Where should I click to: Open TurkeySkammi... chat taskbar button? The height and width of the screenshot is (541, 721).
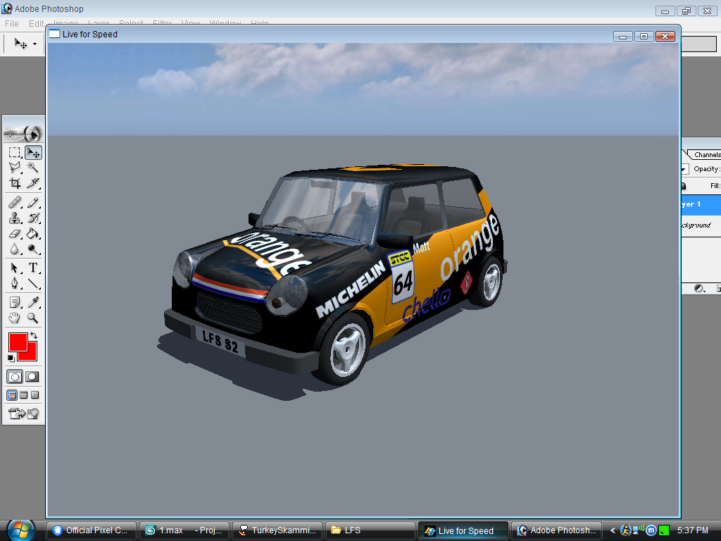(277, 530)
